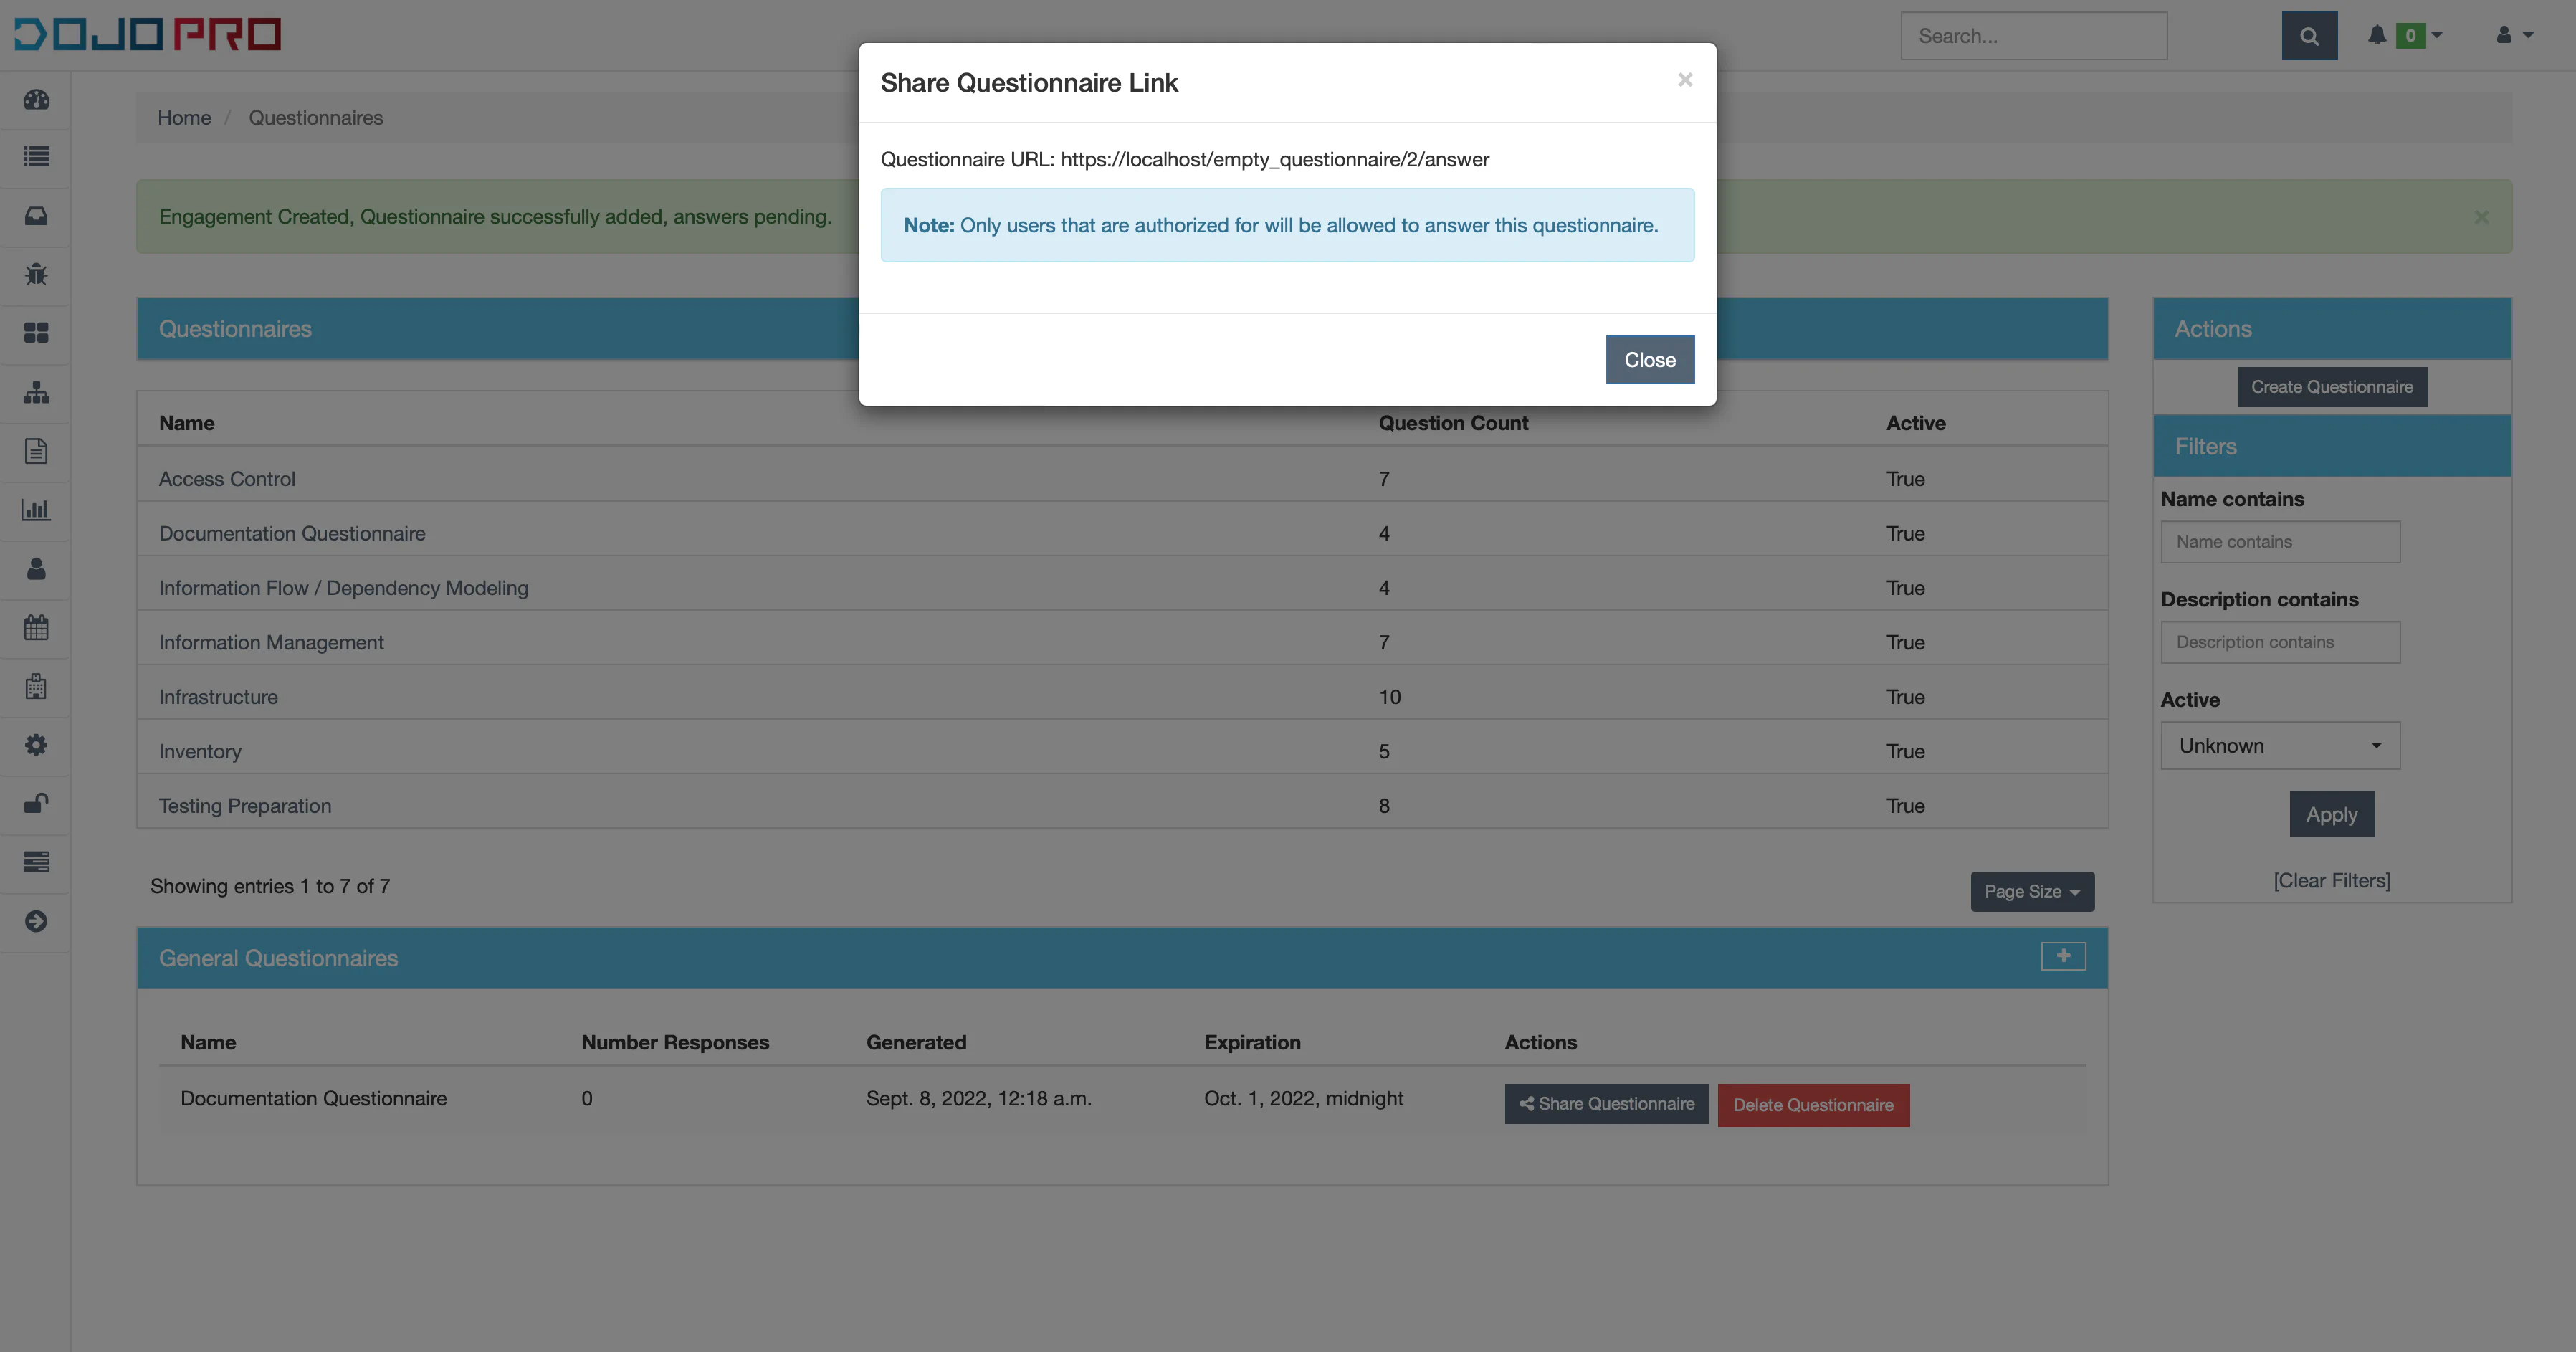
Task: Select Questionnaires in the breadcrumb trail
Action: click(316, 117)
